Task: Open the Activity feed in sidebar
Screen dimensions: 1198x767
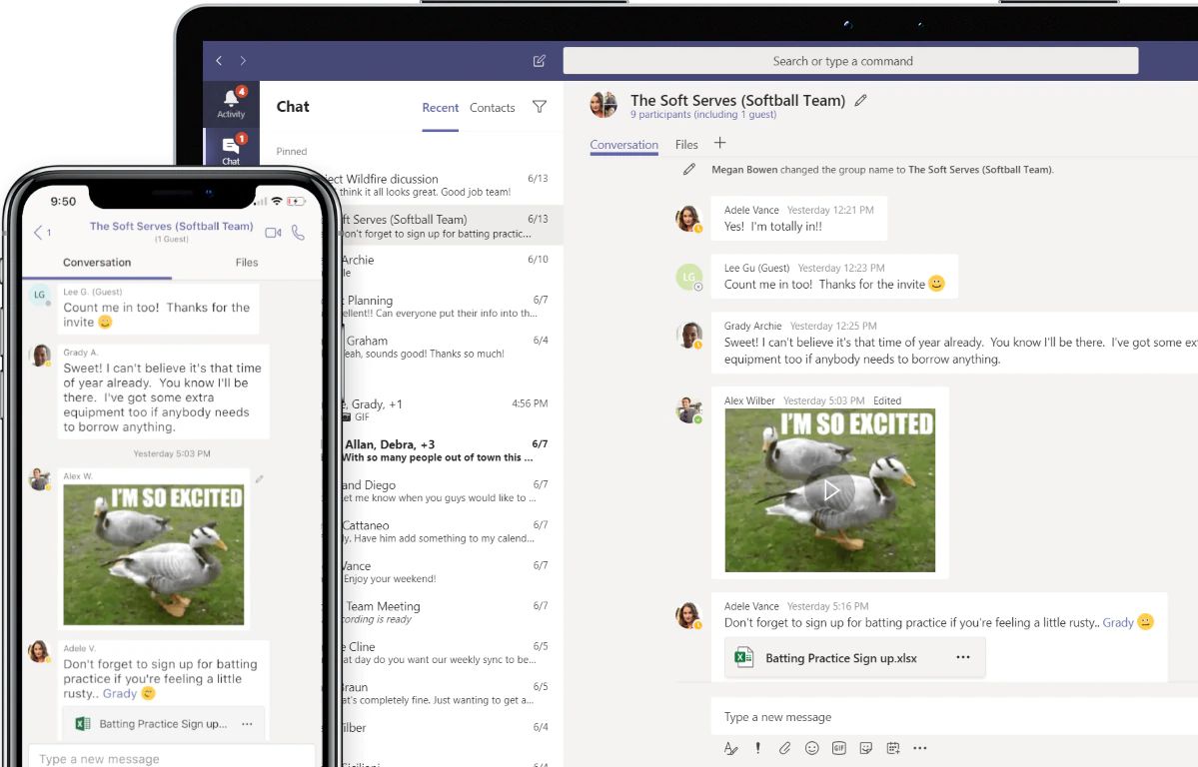Action: 231,103
